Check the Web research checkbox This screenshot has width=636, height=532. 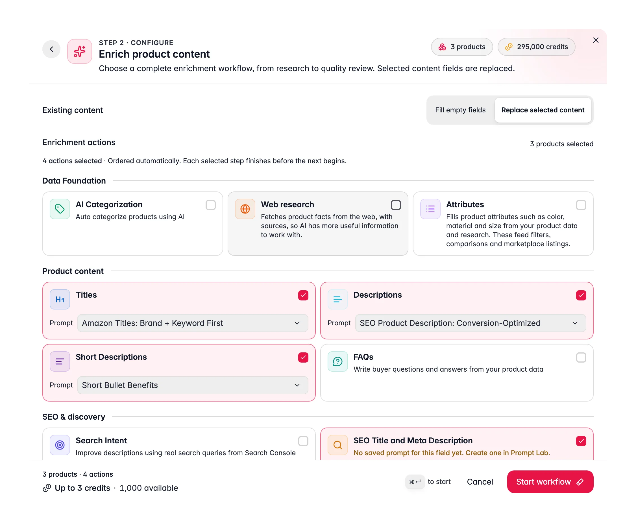[x=396, y=205]
